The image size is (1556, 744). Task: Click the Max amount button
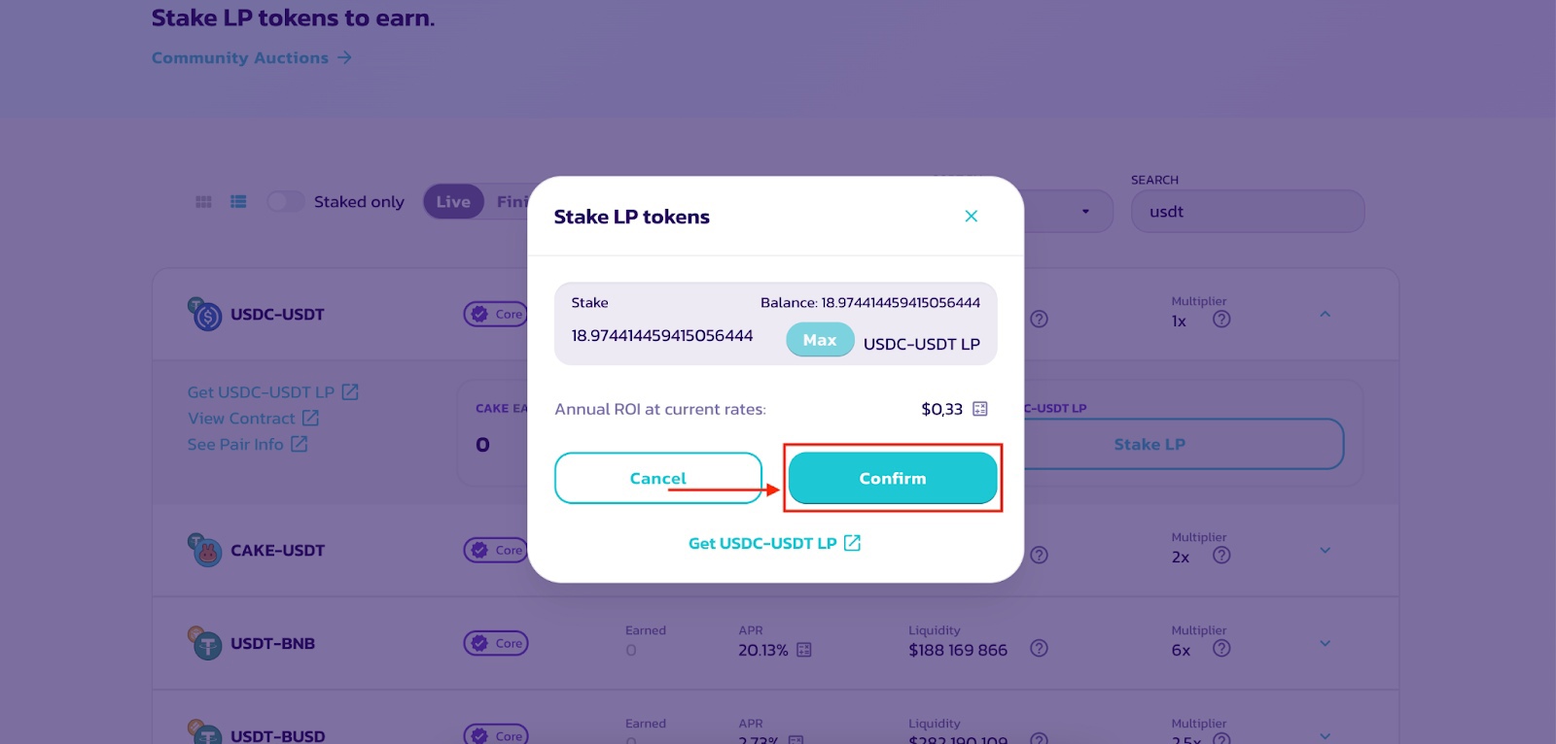820,340
